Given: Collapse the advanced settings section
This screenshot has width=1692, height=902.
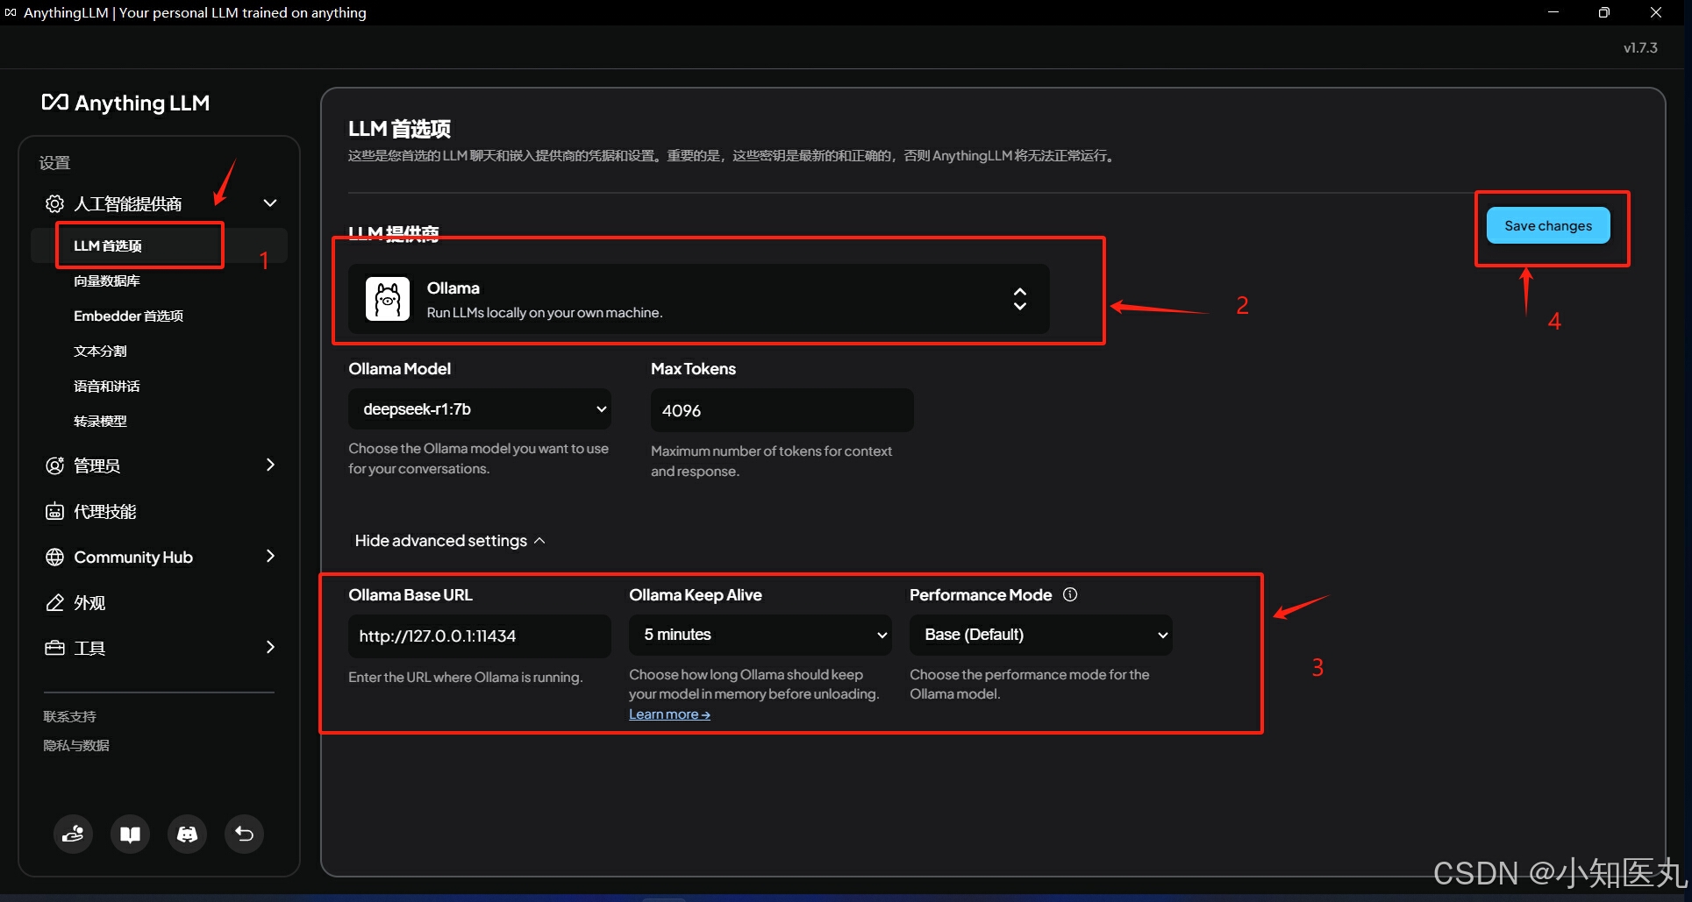Looking at the screenshot, I should click(448, 540).
